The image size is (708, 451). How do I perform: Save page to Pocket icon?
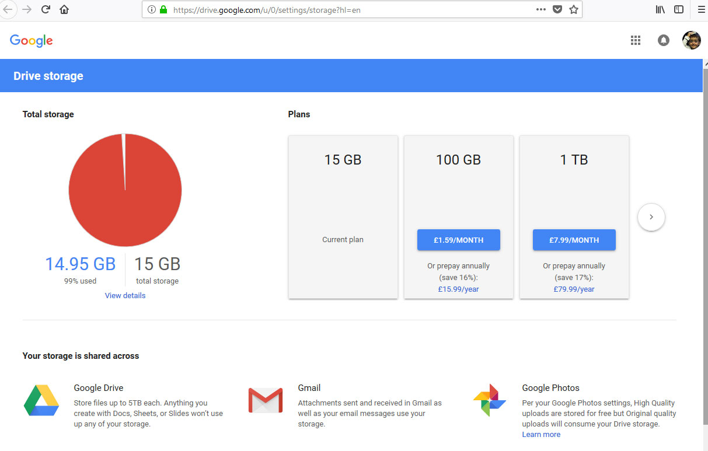coord(557,9)
